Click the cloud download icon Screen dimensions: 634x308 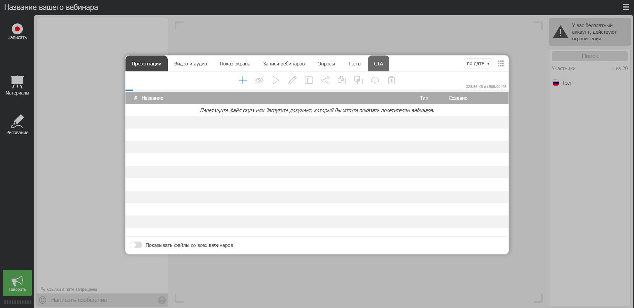coord(375,80)
